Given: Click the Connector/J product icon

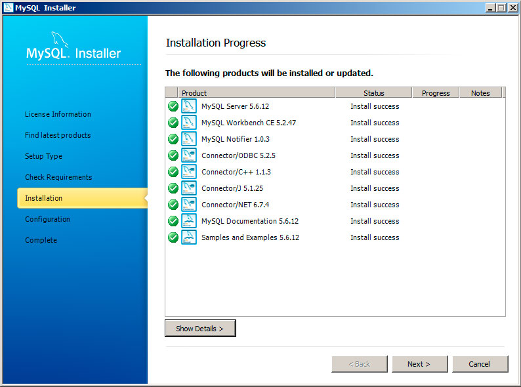Looking at the screenshot, I should [x=189, y=188].
